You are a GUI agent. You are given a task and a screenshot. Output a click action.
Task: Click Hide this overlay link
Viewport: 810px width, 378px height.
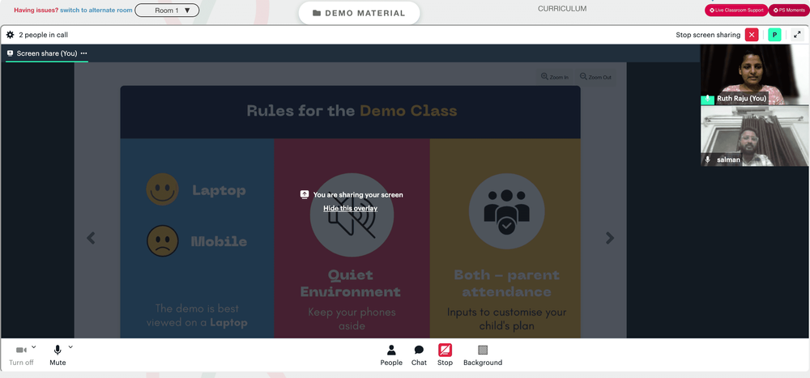pyautogui.click(x=350, y=208)
